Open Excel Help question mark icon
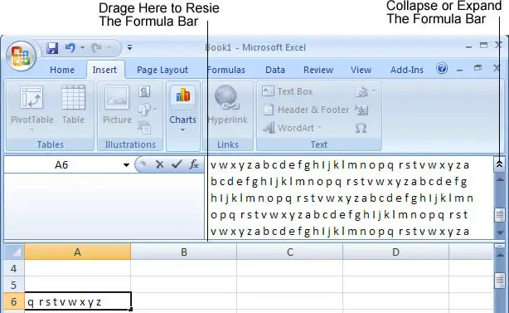Screen dimensions: 509x313 click(442, 69)
